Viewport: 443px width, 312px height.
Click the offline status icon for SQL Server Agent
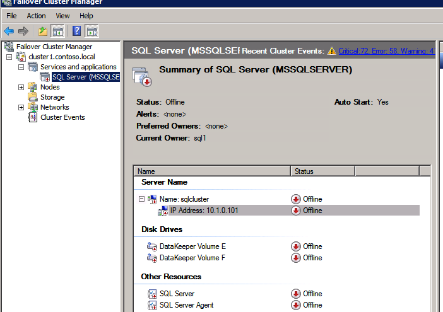point(296,305)
